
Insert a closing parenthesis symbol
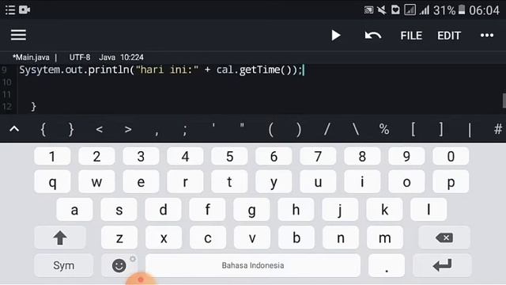tap(299, 130)
